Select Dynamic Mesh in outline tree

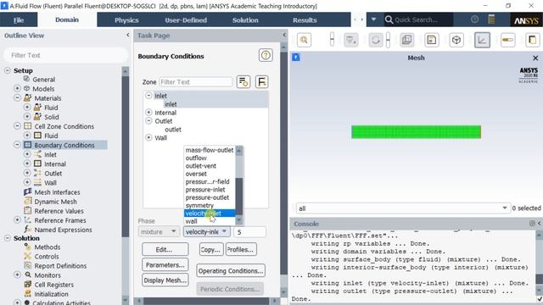(55, 202)
